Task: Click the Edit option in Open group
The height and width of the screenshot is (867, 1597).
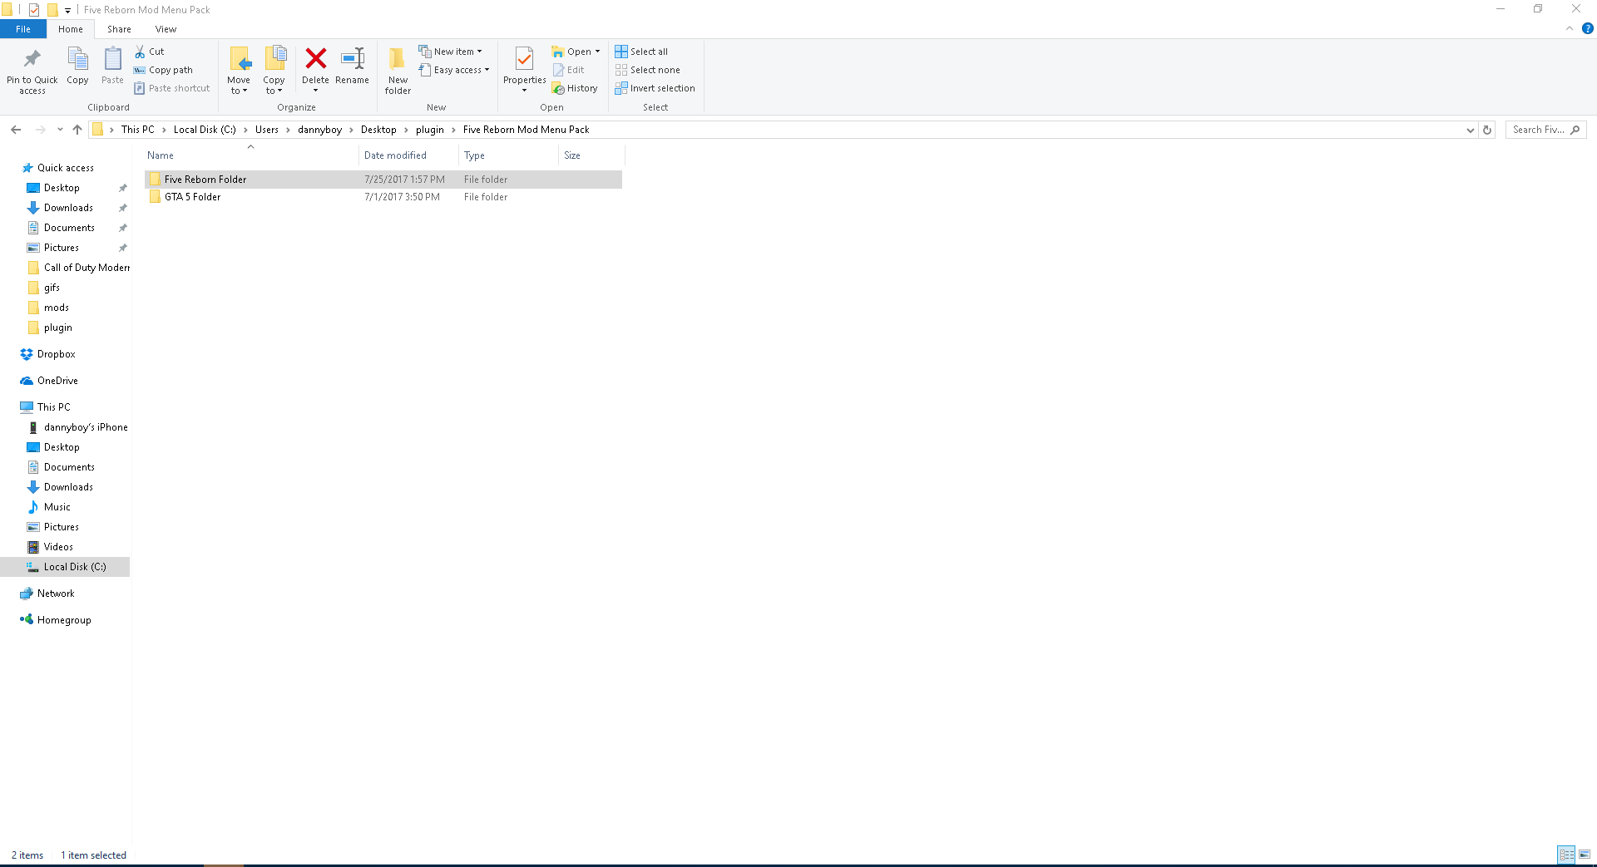Action: click(569, 70)
